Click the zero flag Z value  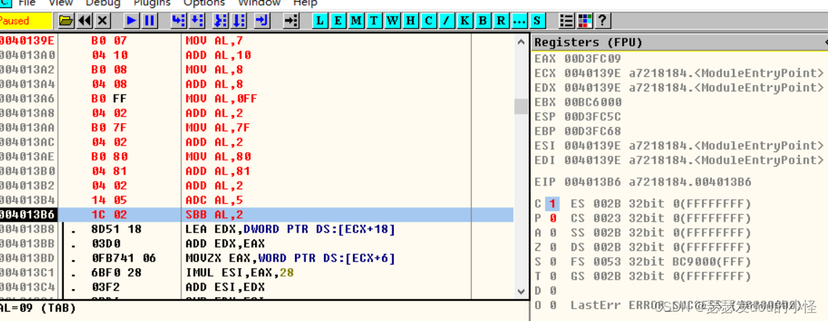[552, 247]
